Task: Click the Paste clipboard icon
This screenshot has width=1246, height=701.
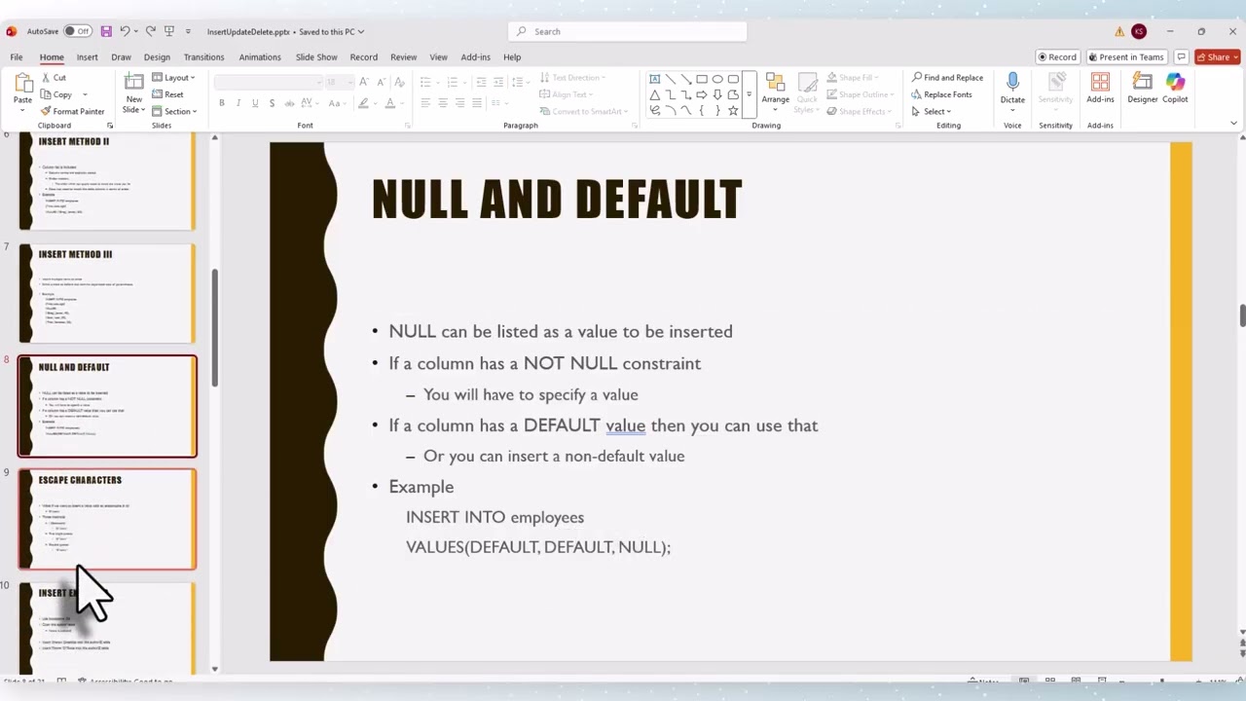Action: click(x=22, y=84)
